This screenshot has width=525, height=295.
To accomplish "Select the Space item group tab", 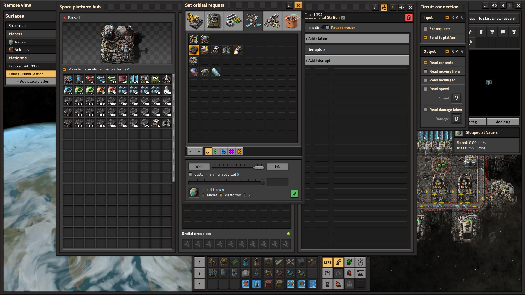I will 253,21.
